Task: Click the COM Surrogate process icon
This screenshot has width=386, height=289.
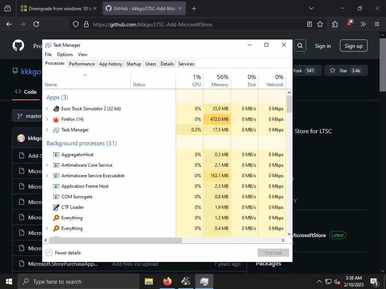Action: (x=56, y=196)
